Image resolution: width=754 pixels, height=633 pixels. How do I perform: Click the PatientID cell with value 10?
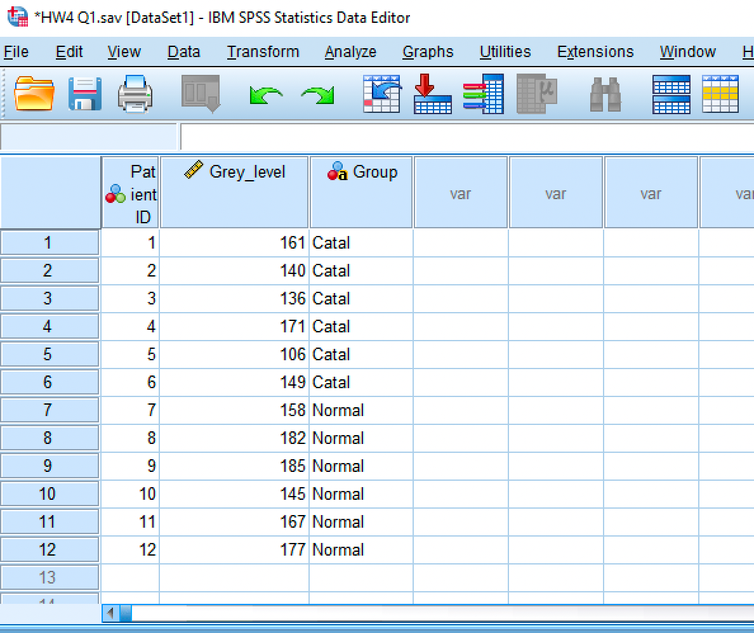(x=130, y=493)
